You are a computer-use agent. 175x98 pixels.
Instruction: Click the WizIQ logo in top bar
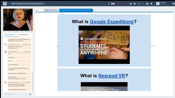[x=5, y=4]
